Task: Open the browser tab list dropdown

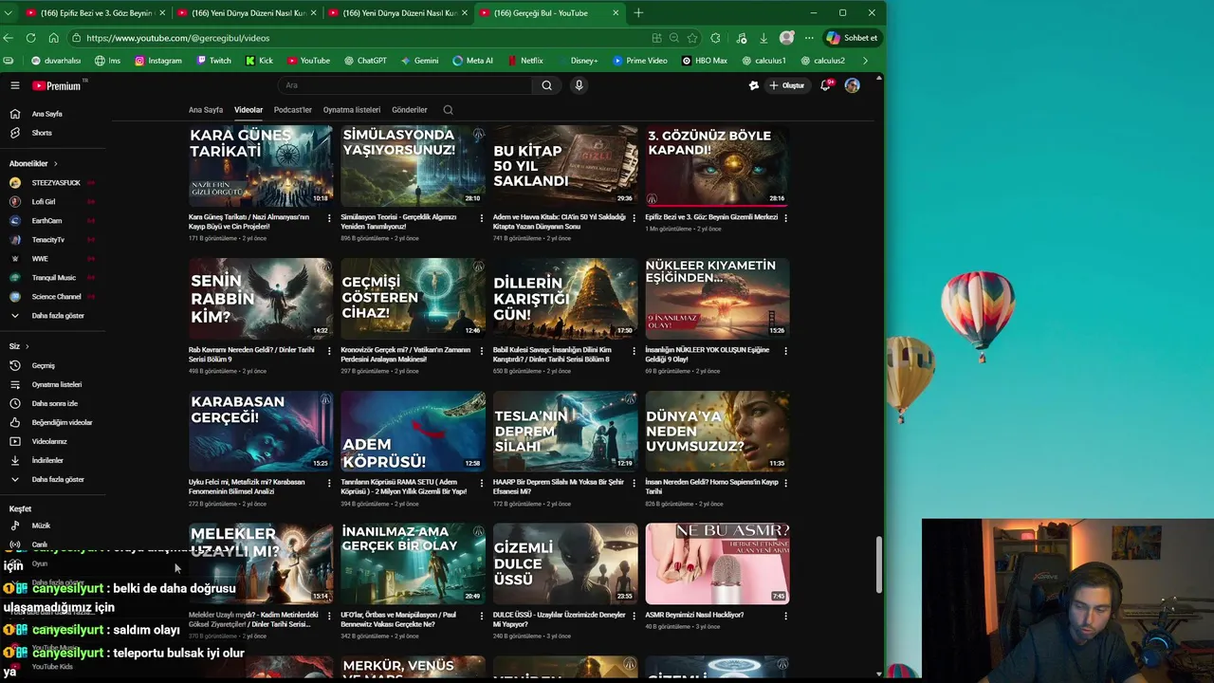Action: coord(9,13)
